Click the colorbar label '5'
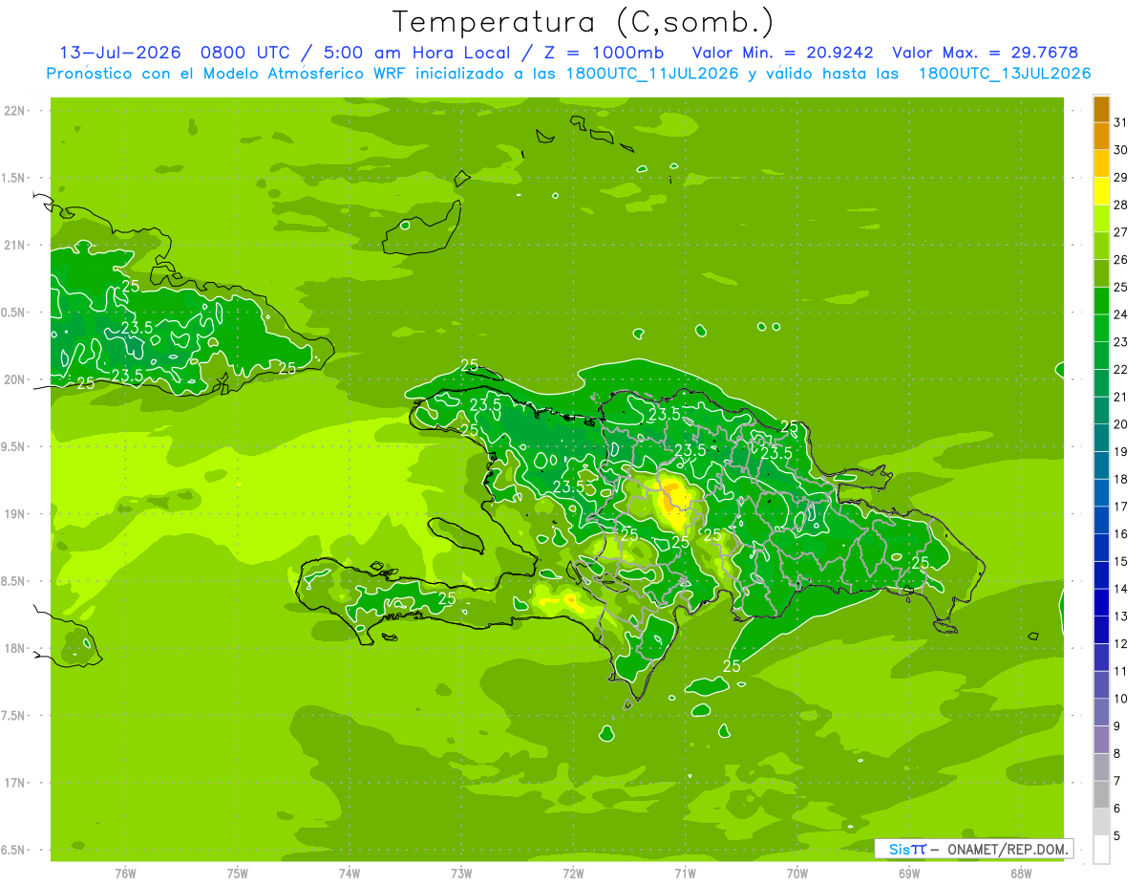This screenshot has height=886, width=1146. [1117, 836]
